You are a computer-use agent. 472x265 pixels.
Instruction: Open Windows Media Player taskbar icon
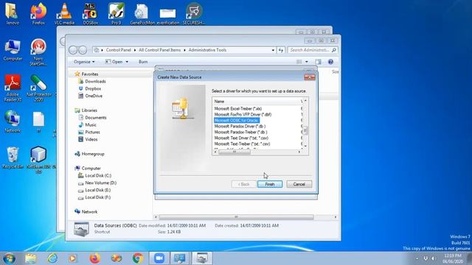[x=72, y=258]
